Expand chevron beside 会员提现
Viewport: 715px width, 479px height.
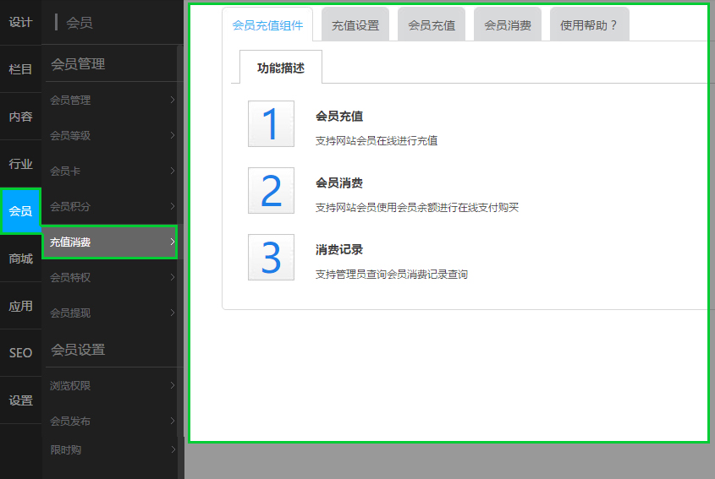[x=173, y=313]
